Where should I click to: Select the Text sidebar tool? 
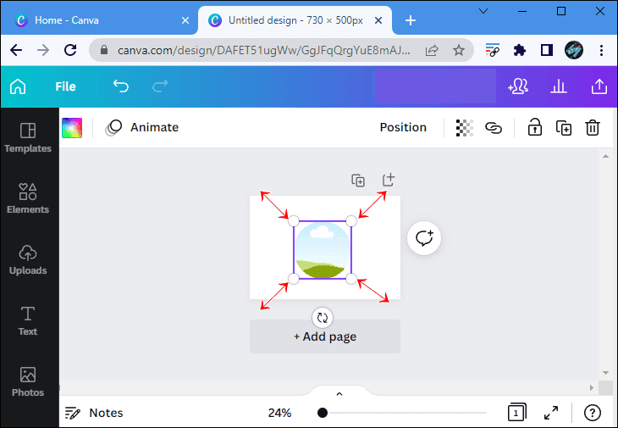pos(28,320)
